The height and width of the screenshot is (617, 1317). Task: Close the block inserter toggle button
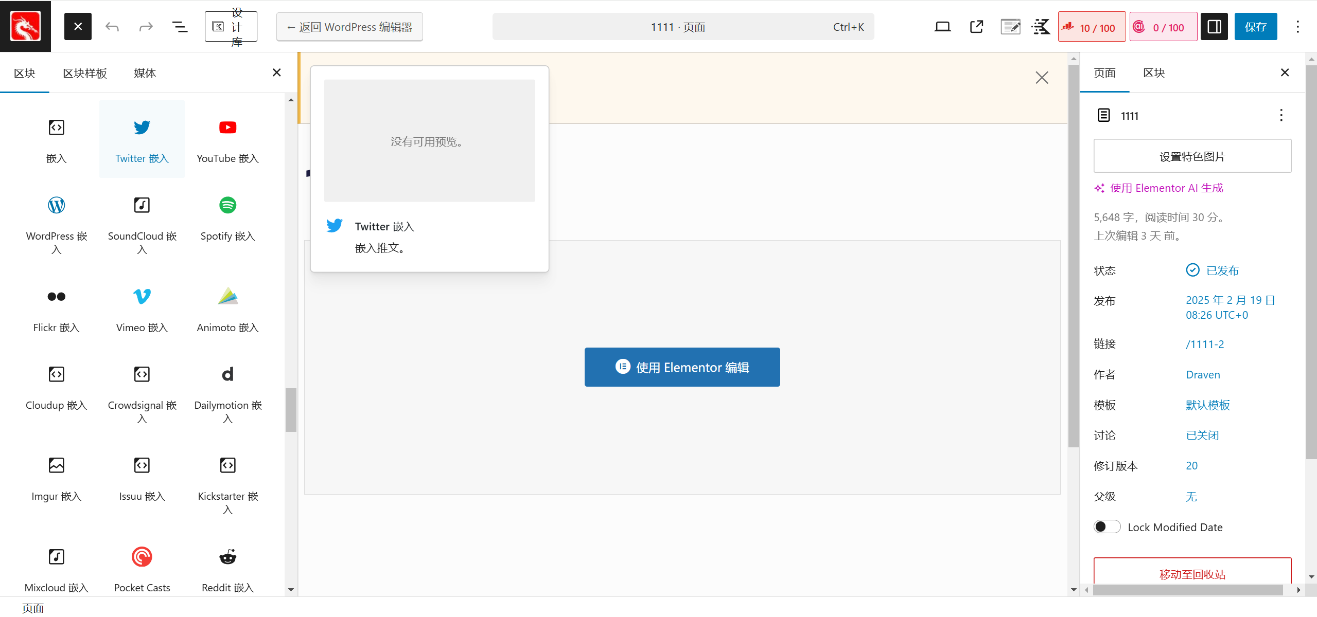(78, 27)
